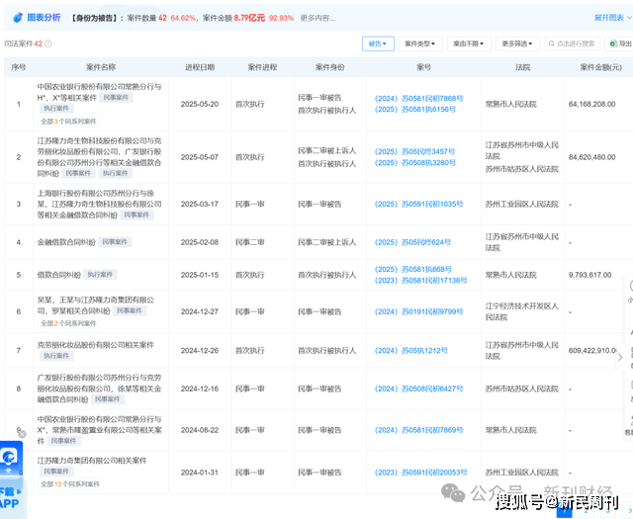Click the 点击进行搜索 search field
Viewport: 633px width, 519px height.
[572, 43]
